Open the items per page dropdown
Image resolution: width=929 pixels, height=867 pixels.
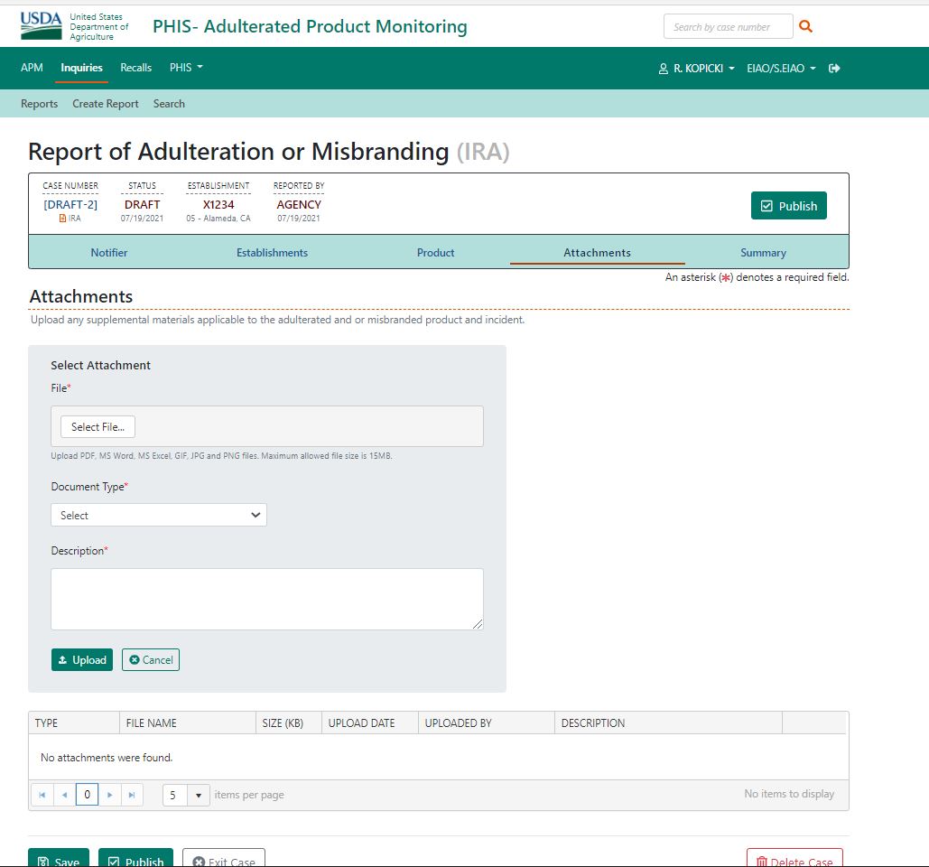point(198,795)
